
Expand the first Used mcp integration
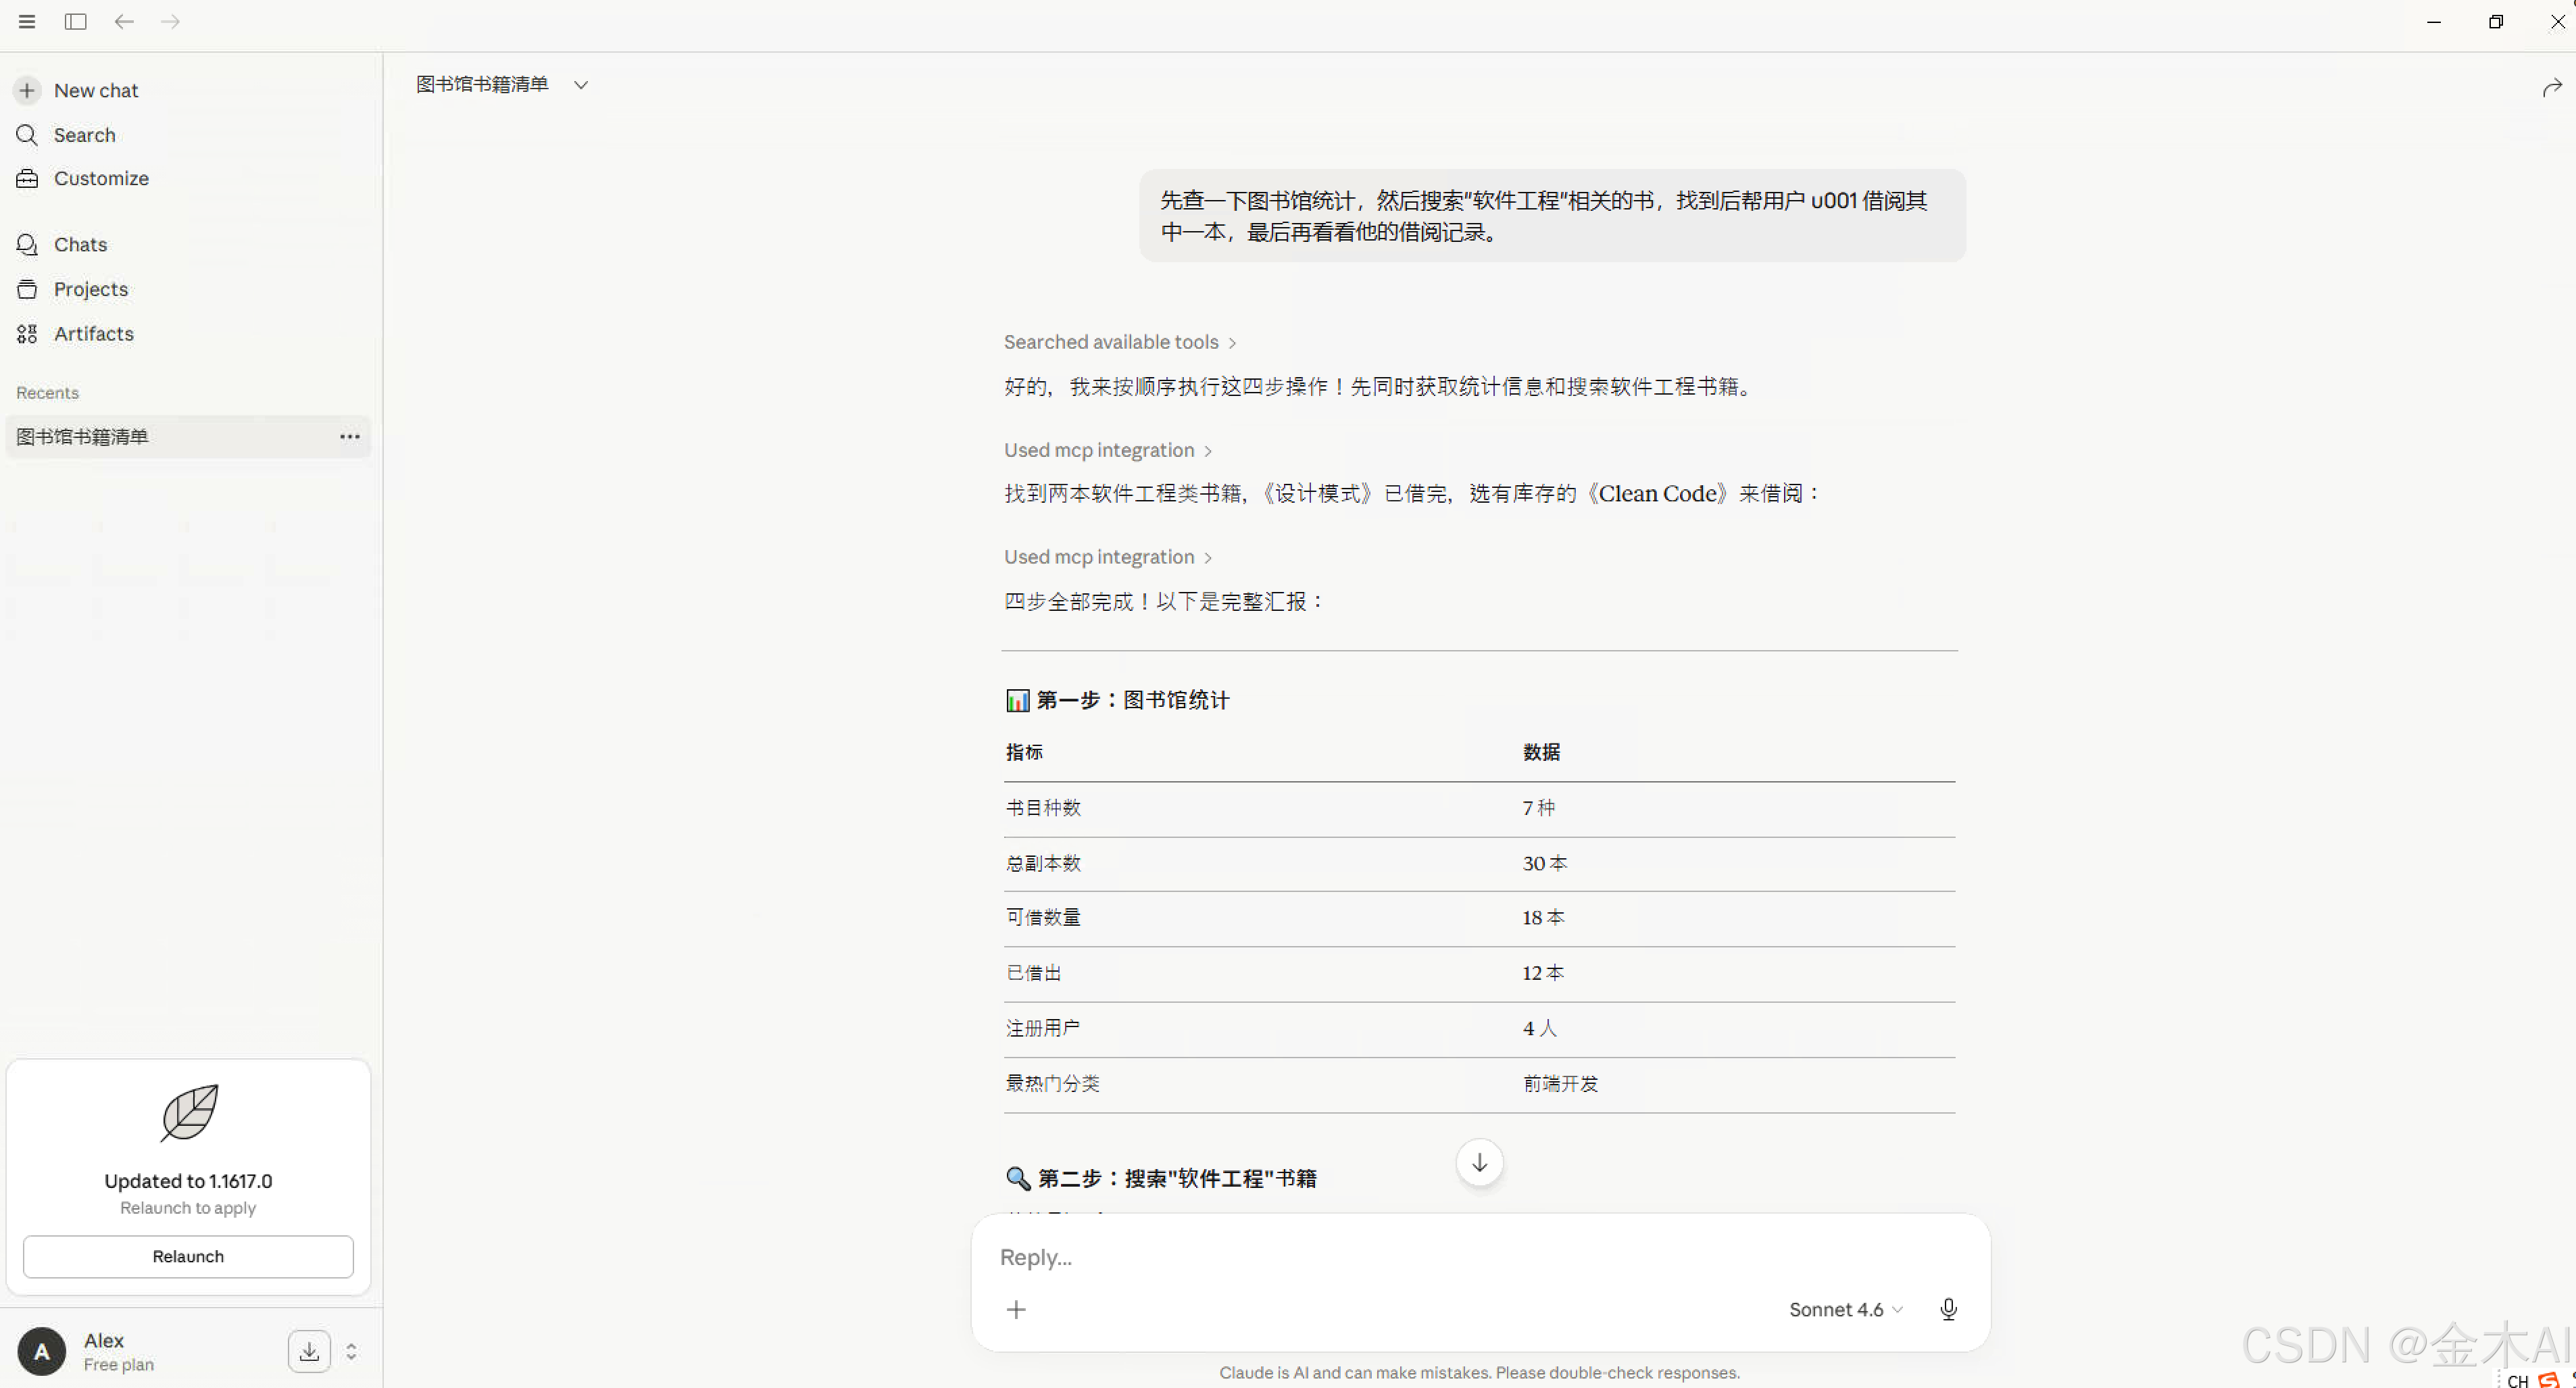(1107, 450)
